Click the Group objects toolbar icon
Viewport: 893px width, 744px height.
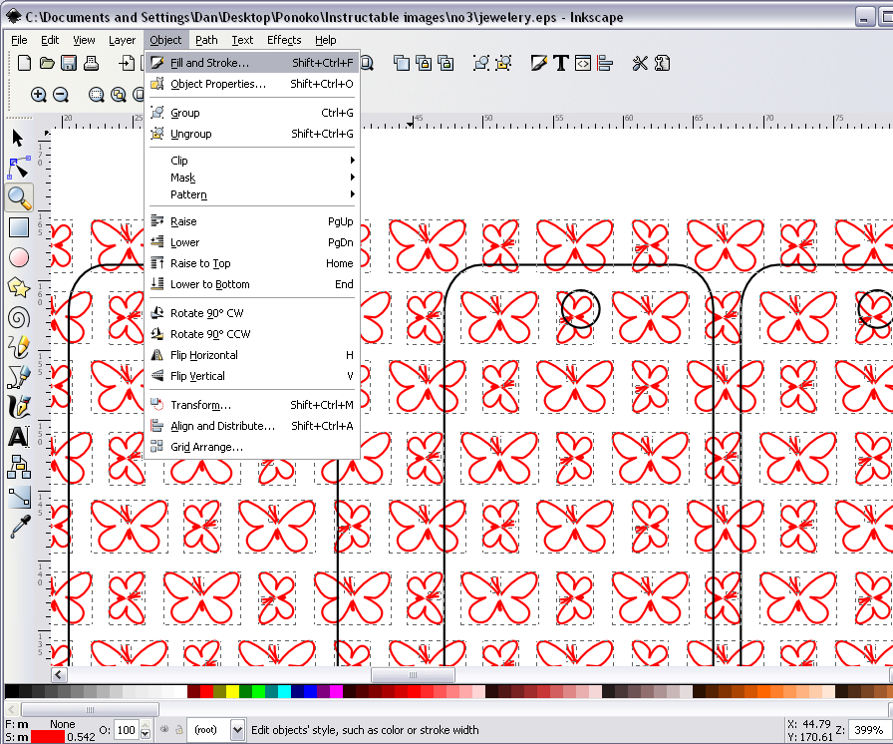(481, 63)
